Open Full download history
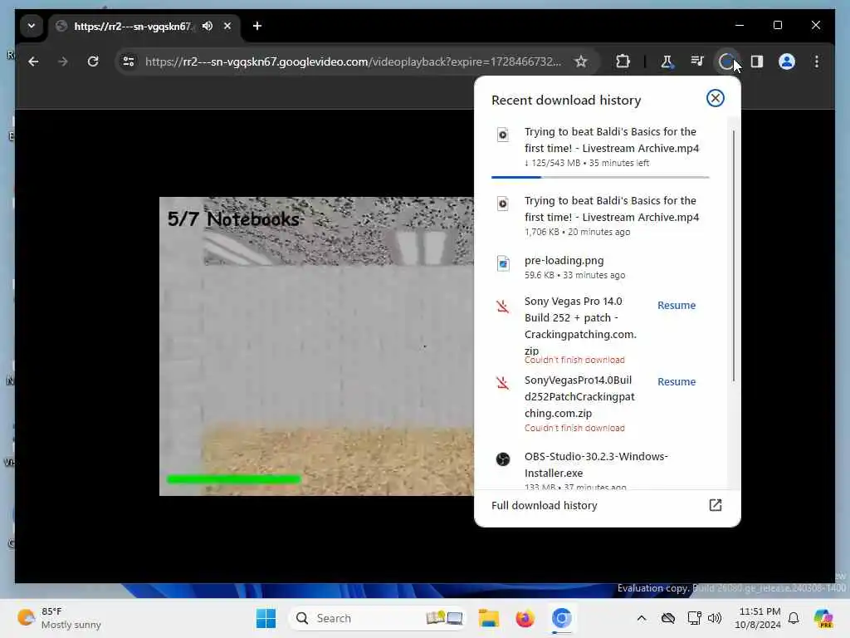 pos(607,506)
